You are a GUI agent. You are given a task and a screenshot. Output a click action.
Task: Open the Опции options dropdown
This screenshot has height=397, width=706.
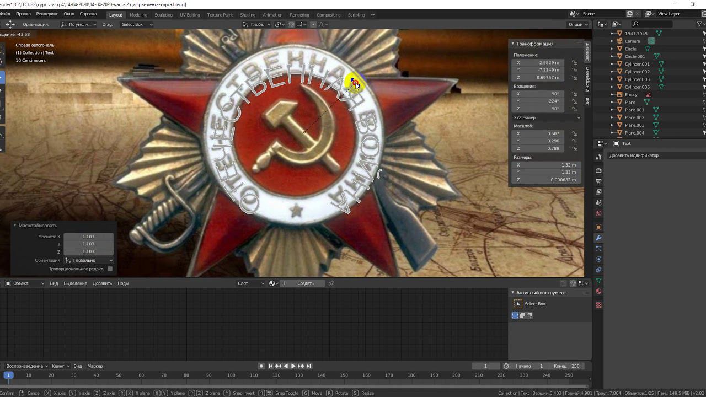click(577, 24)
